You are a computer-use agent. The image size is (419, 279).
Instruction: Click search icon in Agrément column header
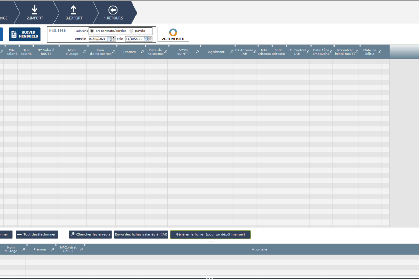(231, 52)
